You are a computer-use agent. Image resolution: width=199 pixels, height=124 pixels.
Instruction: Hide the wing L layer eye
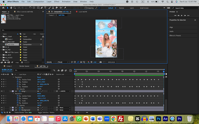pos(2,91)
